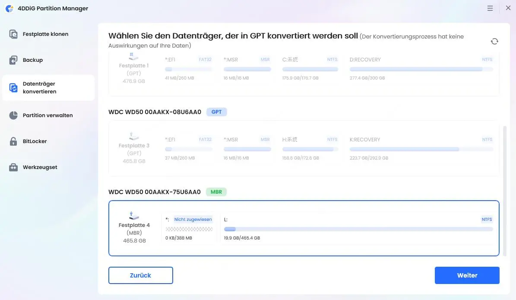Image resolution: width=516 pixels, height=300 pixels.
Task: Click the 'WDC WD50 00AAKX-75U6AA0' disk title
Action: (154, 192)
